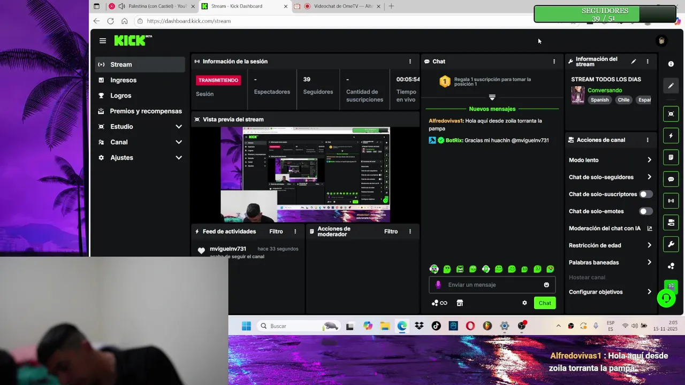Toggle Chat de solo-emotes switch
685x385 pixels.
tap(646, 211)
